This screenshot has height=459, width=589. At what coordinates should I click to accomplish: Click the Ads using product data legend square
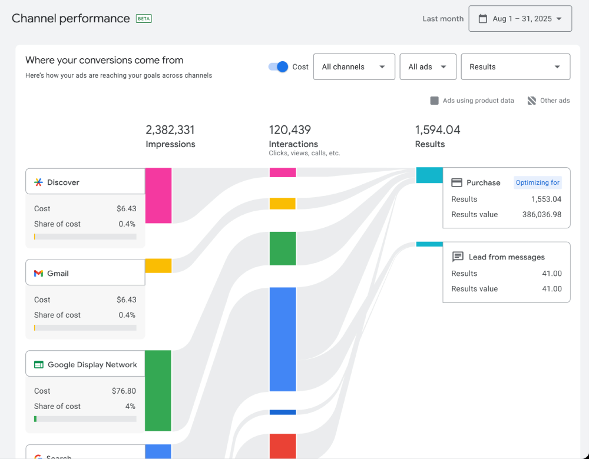click(434, 100)
